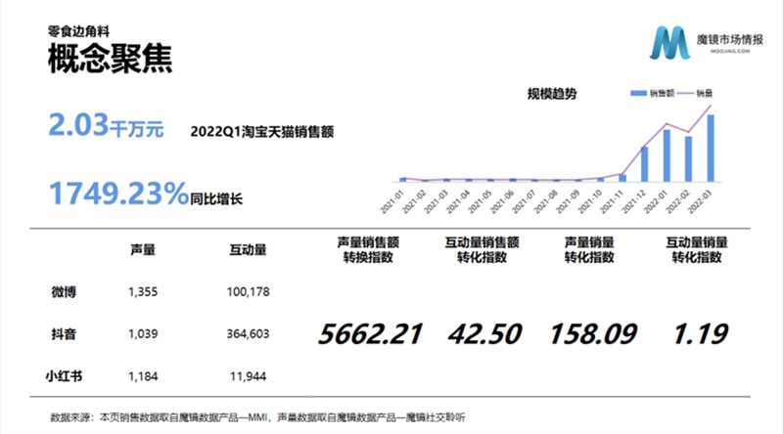
Task: Click the 互动量销售额转化指数 header
Action: pyautogui.click(x=482, y=249)
